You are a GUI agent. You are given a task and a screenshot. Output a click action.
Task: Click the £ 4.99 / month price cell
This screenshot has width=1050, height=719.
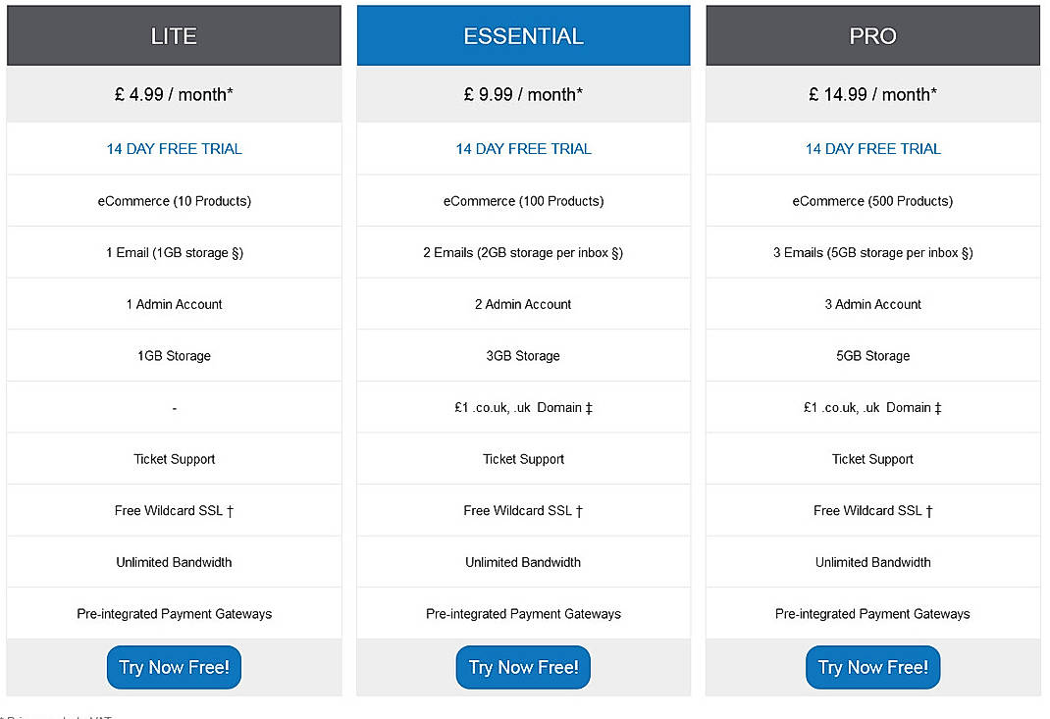click(x=174, y=95)
